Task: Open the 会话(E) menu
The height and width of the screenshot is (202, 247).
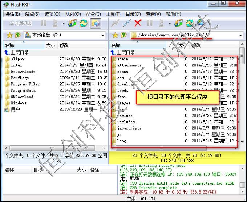Action: click(13, 14)
